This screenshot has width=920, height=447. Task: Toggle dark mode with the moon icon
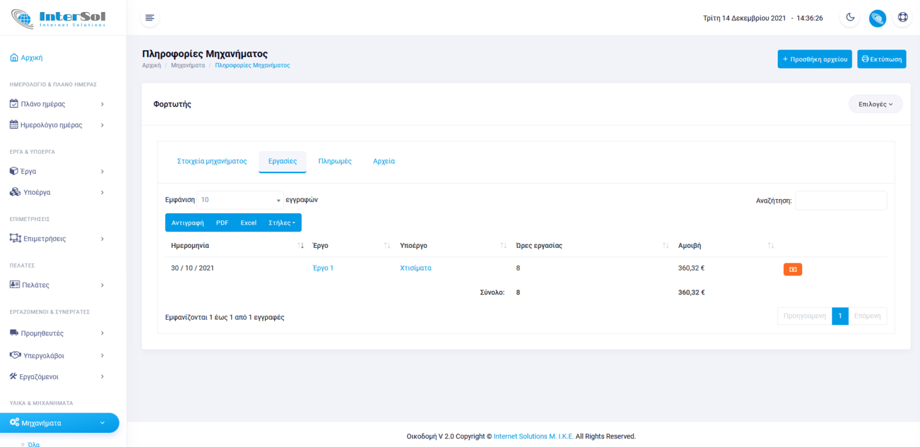pyautogui.click(x=850, y=18)
